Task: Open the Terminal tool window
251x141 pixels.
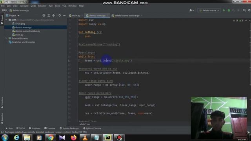Action: [x=50, y=128]
